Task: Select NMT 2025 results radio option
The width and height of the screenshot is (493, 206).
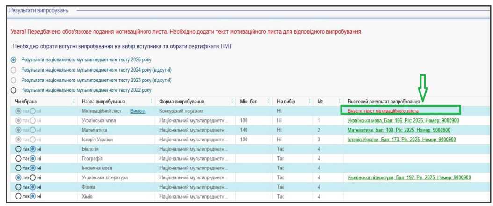Action: [x=14, y=60]
